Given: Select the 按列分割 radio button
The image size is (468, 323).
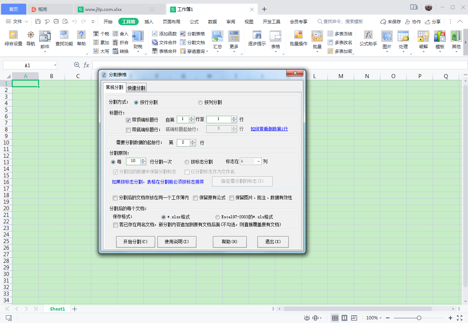Looking at the screenshot, I should pyautogui.click(x=200, y=103).
